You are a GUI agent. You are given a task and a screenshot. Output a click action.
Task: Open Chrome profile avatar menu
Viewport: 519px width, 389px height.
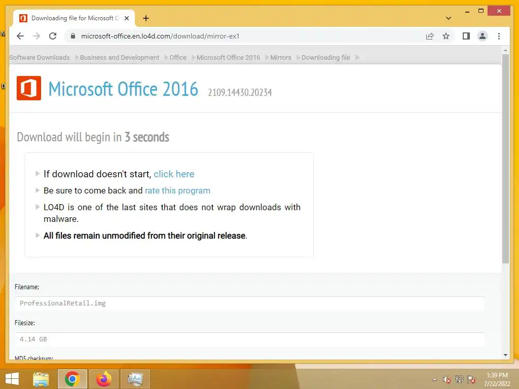(483, 36)
